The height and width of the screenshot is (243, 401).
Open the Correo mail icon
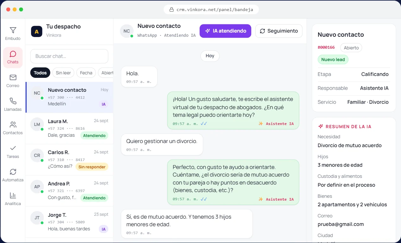[13, 78]
